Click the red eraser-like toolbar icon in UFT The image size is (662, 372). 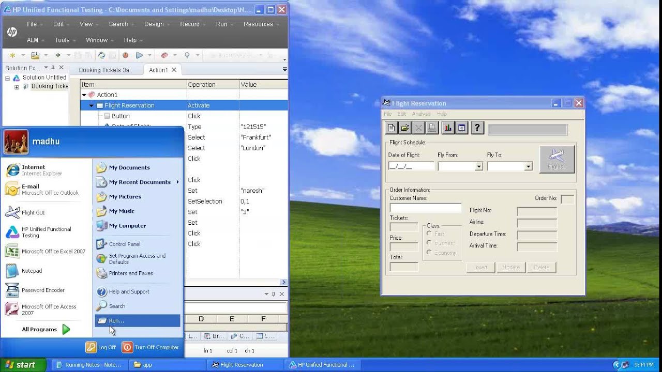(164, 55)
